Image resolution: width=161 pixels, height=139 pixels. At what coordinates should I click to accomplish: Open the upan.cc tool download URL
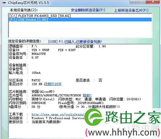pos(58,114)
